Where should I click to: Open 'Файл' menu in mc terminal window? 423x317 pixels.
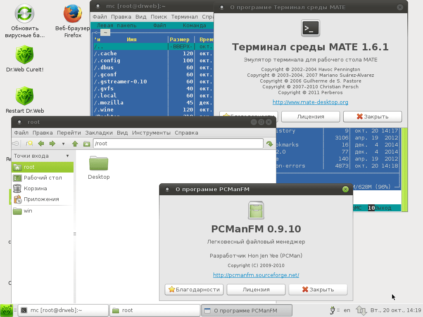point(100,17)
